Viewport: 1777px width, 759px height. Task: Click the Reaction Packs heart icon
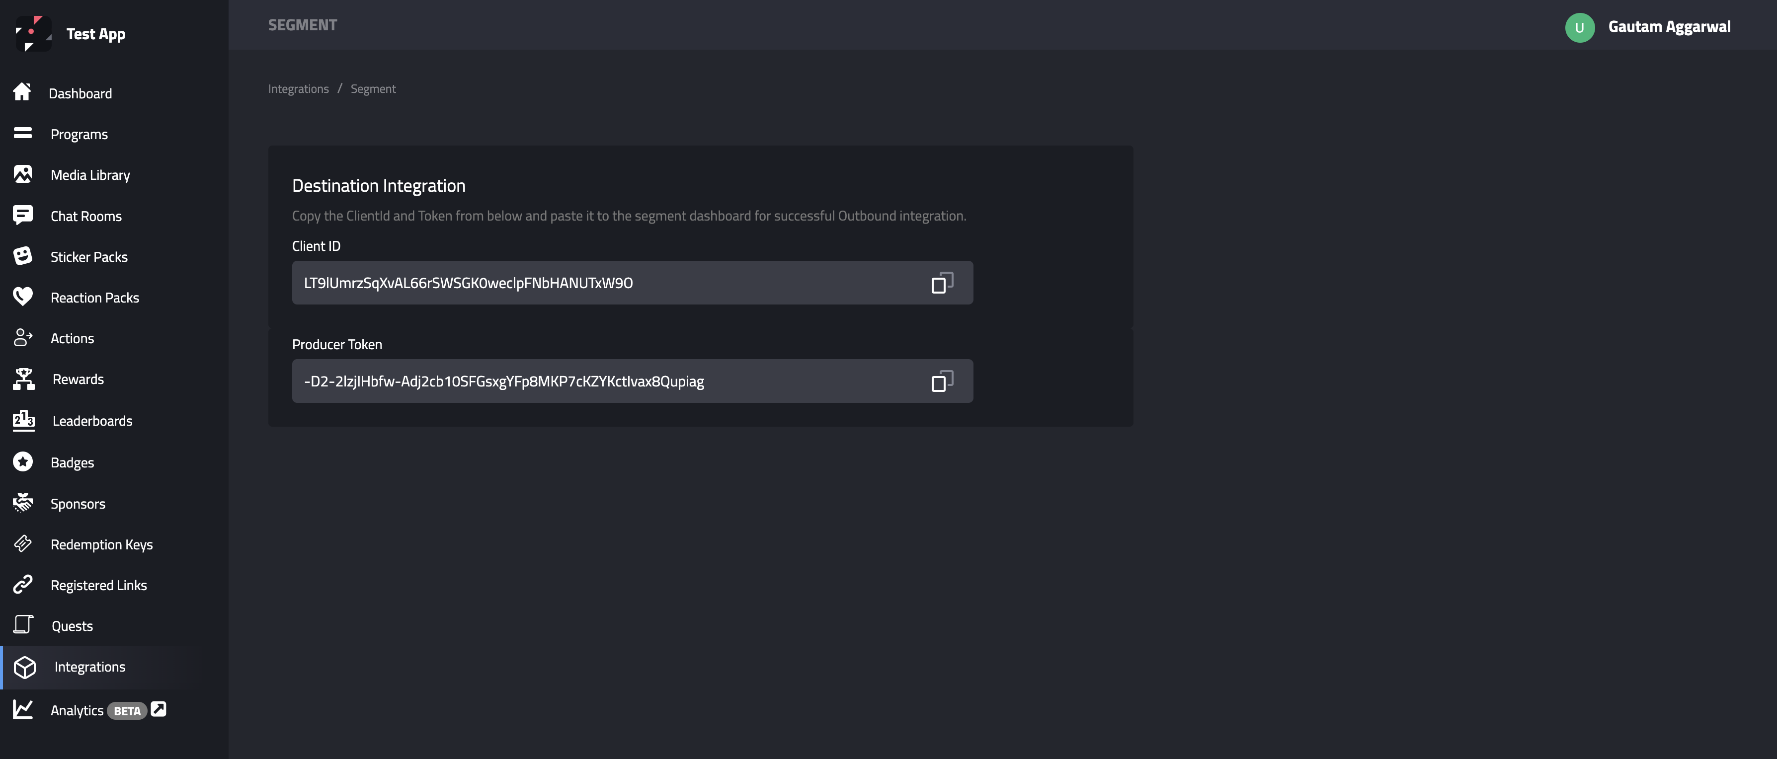[x=23, y=297]
